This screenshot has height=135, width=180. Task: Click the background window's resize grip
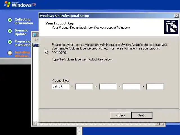click(x=163, y=124)
